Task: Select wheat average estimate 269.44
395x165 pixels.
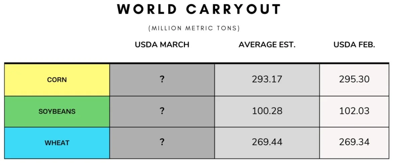Action: click(267, 142)
